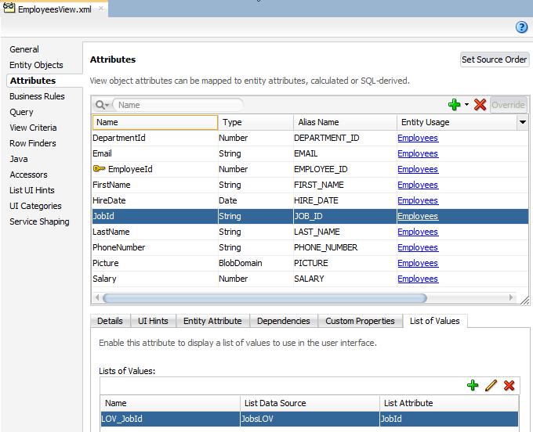The width and height of the screenshot is (533, 432).
Task: Select the List of Values tab
Action: click(x=435, y=321)
